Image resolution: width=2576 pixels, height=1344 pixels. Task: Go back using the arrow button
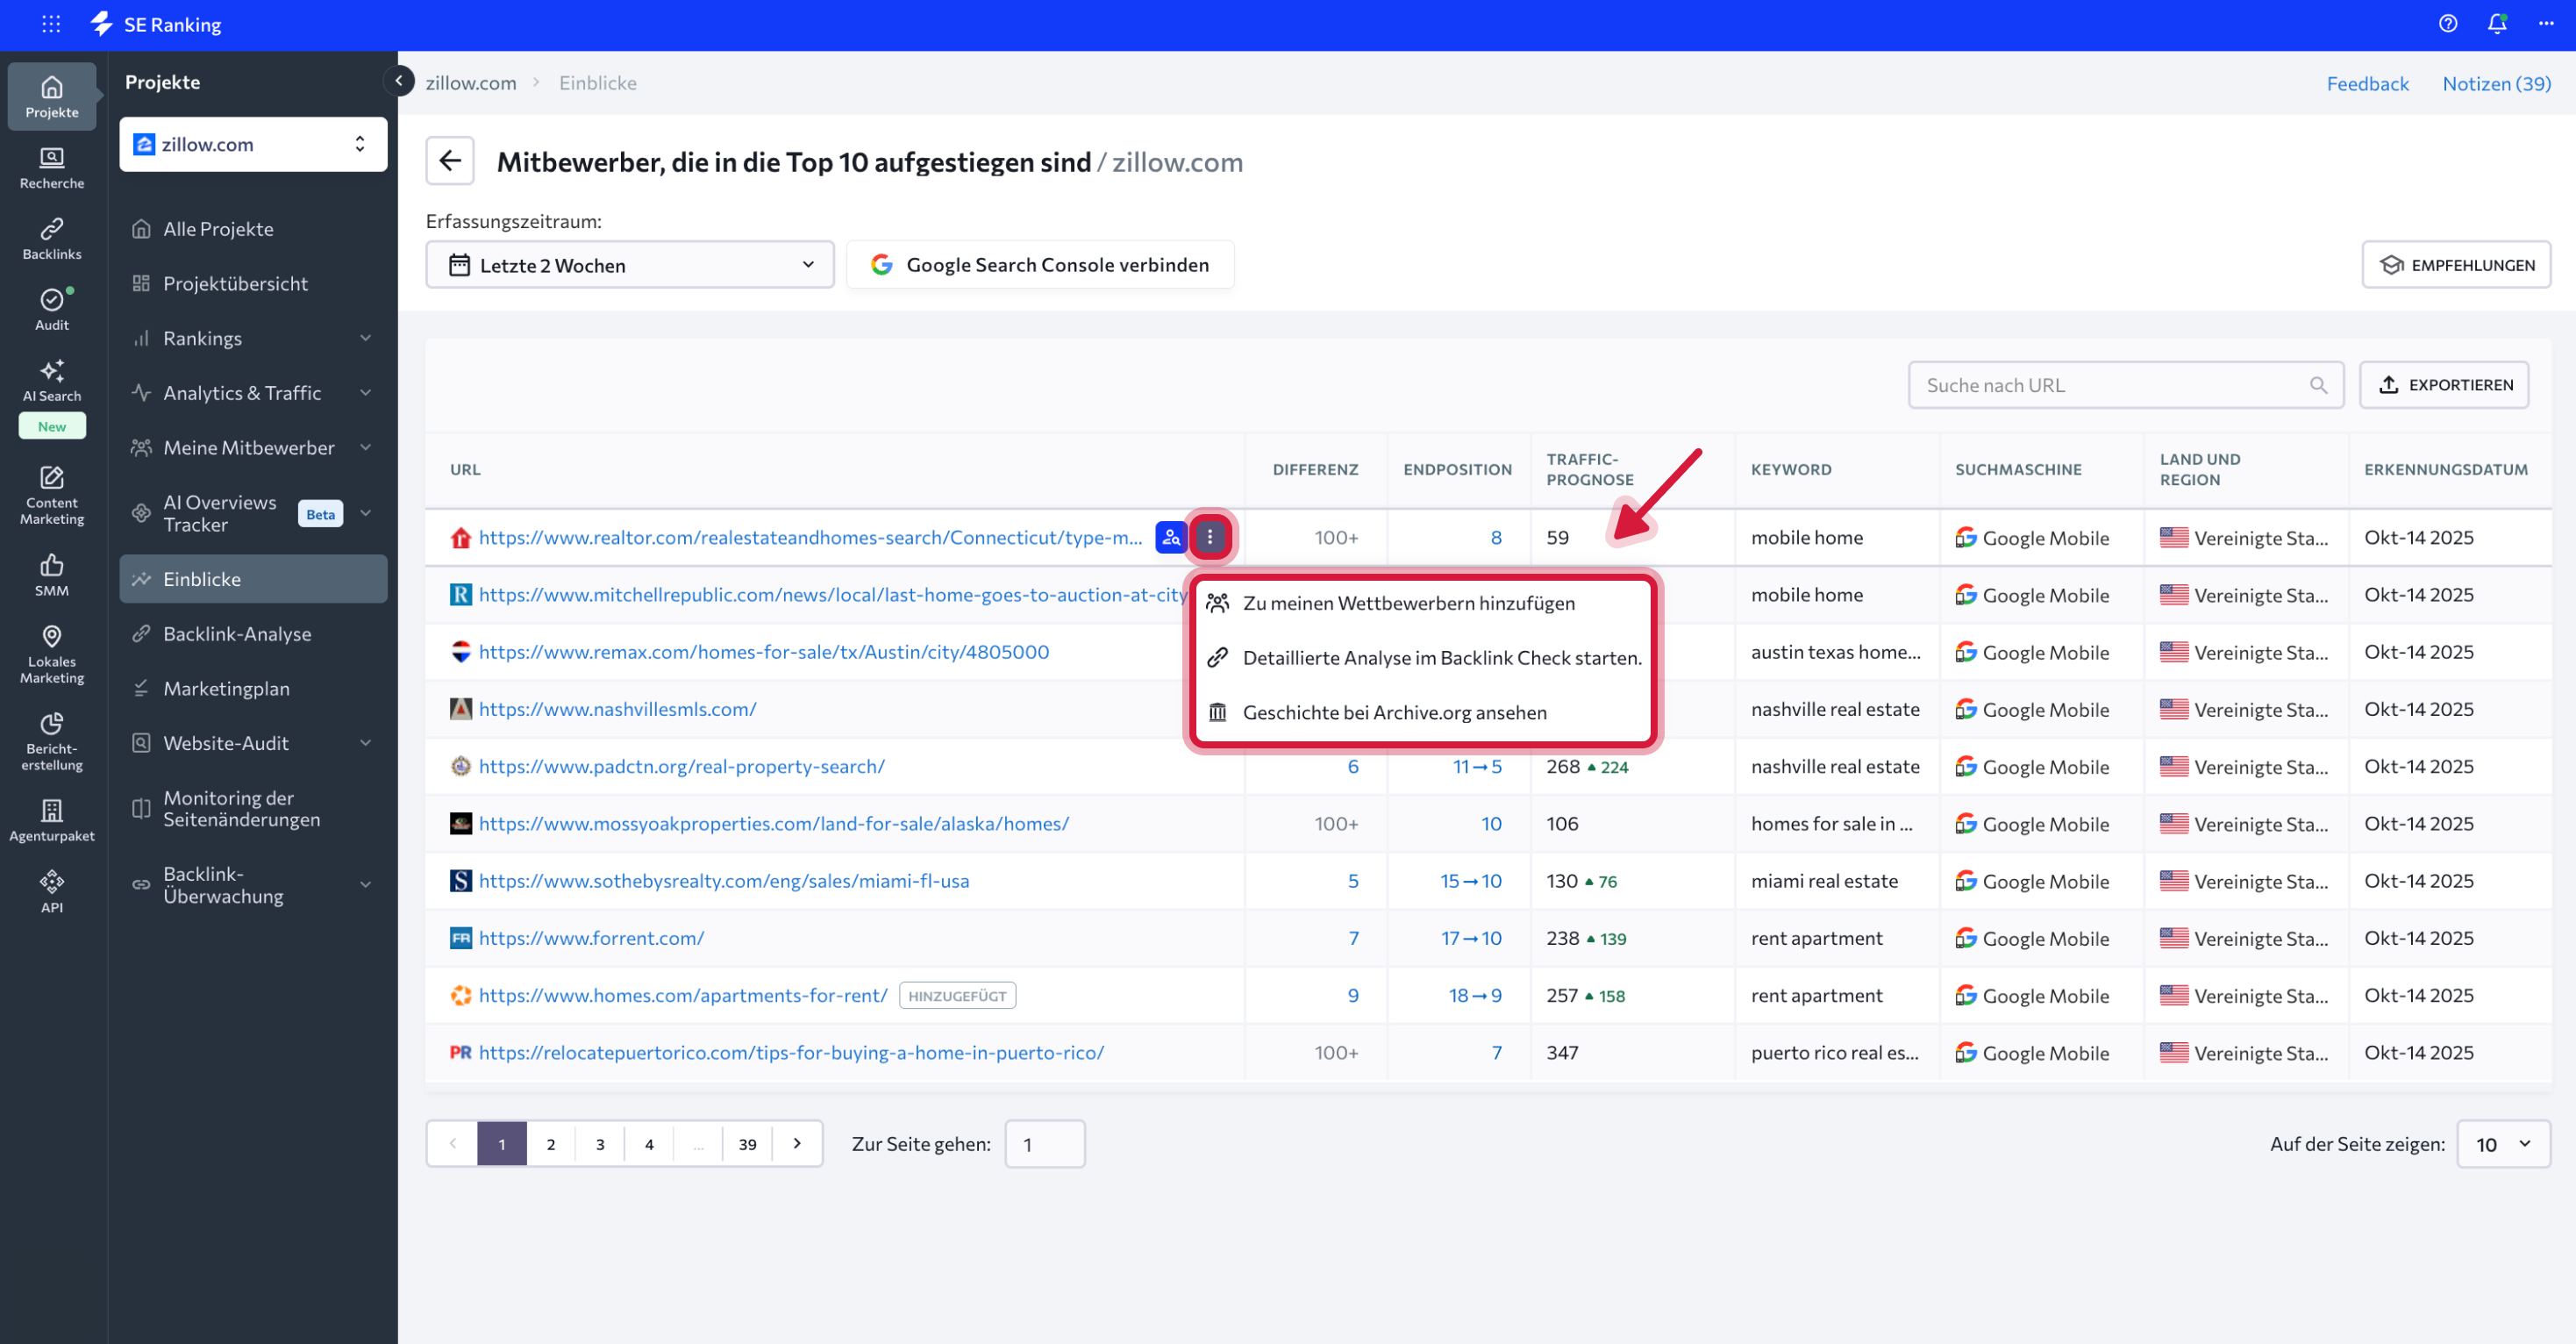pyautogui.click(x=450, y=161)
